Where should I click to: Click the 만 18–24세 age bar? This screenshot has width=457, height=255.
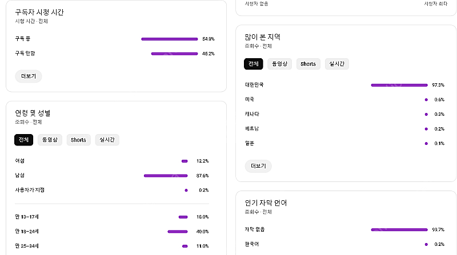178,232
